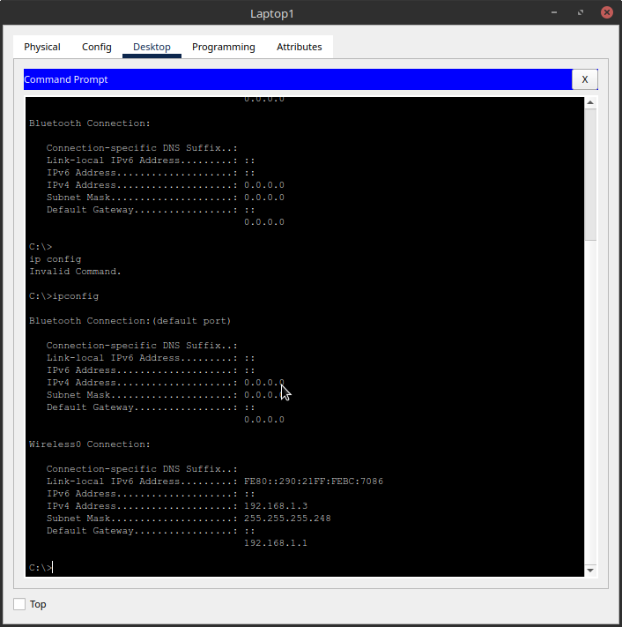The image size is (622, 627).
Task: Click the empty scrollbar track below the thumb
Action: (591, 397)
